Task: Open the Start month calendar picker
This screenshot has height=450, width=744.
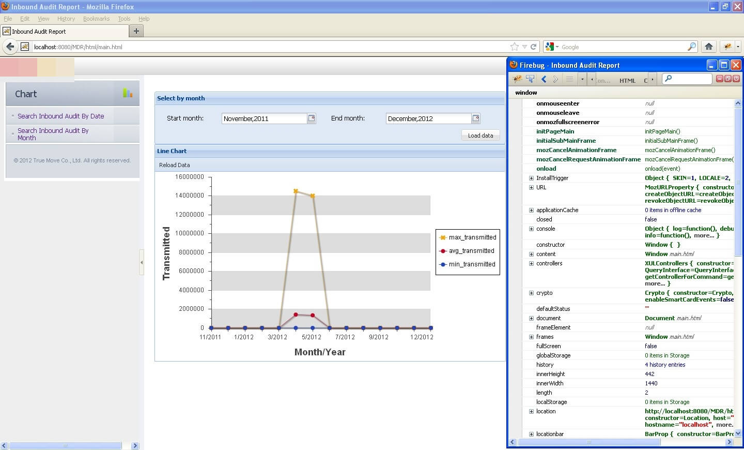Action: [311, 118]
